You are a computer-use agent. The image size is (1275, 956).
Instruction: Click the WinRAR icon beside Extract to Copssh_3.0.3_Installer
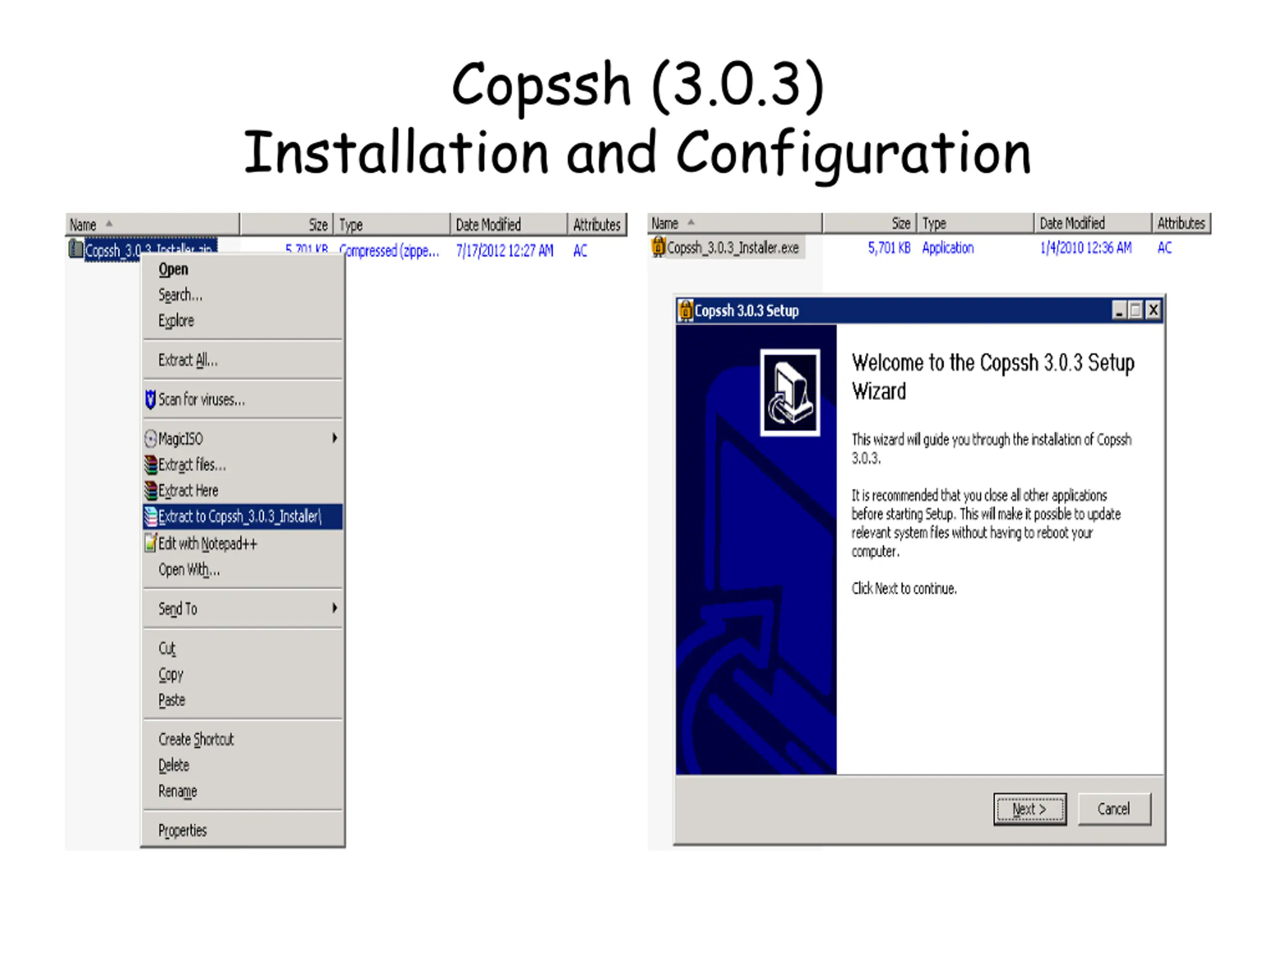(150, 516)
